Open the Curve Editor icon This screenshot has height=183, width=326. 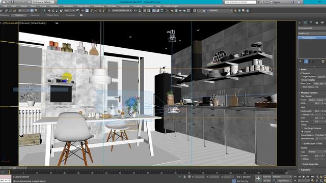point(158,11)
